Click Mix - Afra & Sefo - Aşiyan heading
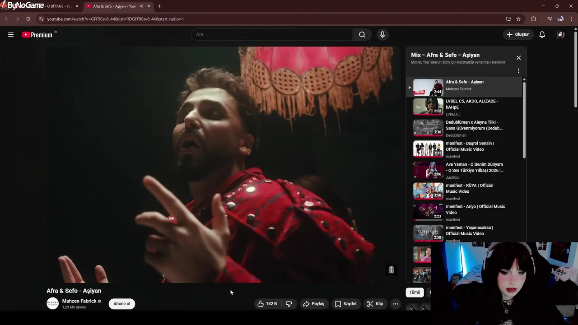The height and width of the screenshot is (325, 578). tap(445, 55)
